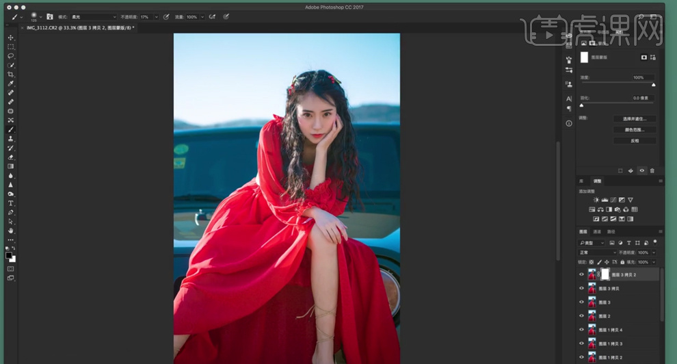Hide the 图层 3 拷贝 2 layer
The image size is (677, 364).
(x=581, y=274)
